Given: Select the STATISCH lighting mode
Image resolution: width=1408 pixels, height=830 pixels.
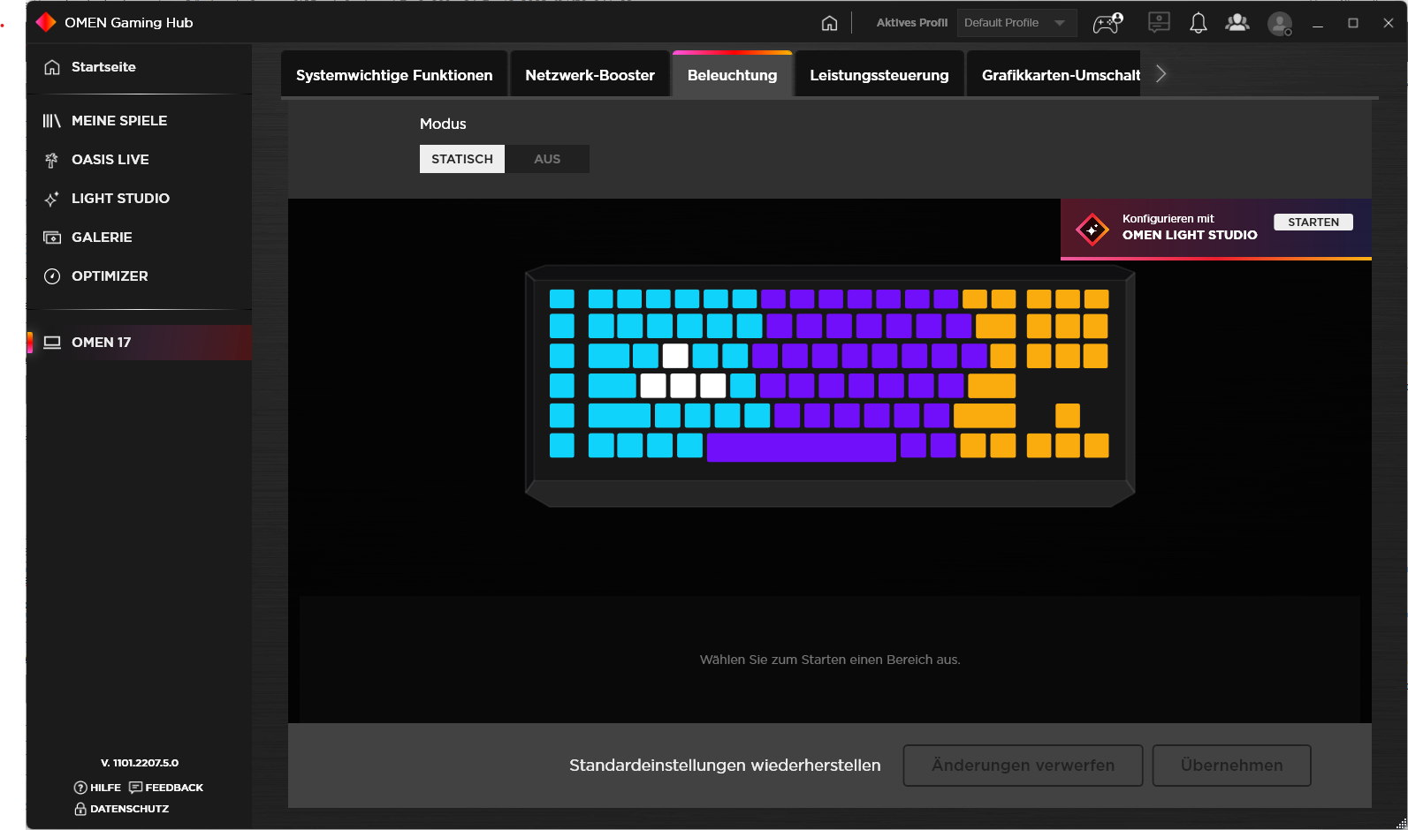Looking at the screenshot, I should [x=462, y=159].
